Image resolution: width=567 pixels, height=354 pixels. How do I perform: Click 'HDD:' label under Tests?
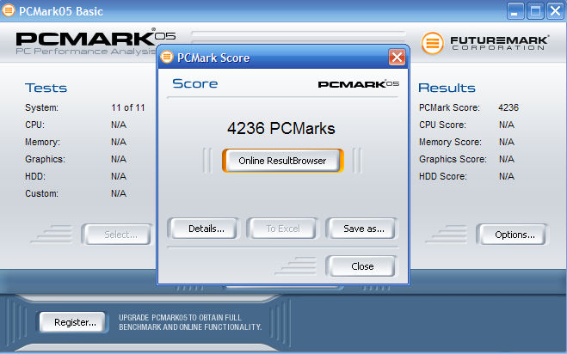click(x=35, y=176)
